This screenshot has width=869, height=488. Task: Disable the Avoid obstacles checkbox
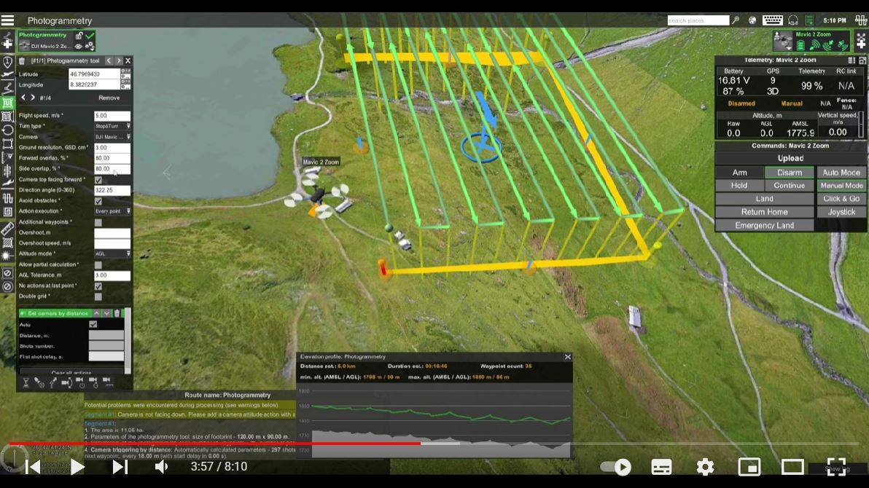point(98,201)
